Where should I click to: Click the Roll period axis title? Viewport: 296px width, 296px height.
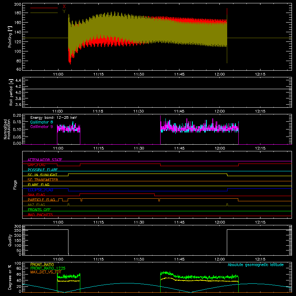pos(11,92)
